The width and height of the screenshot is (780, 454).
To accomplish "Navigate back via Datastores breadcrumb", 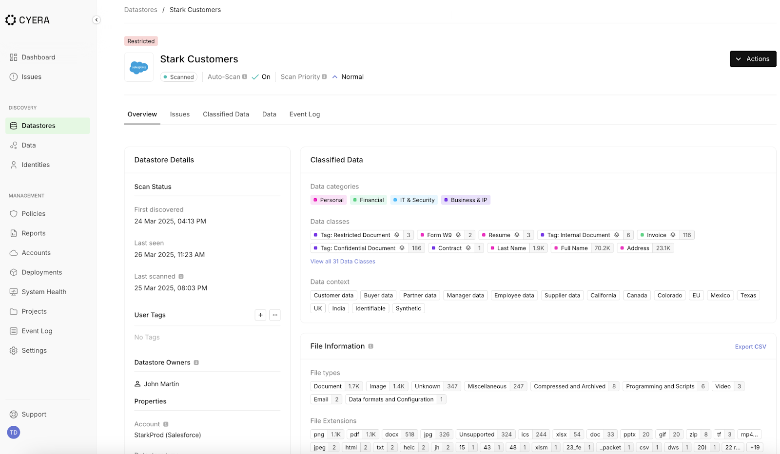I will 140,9.
